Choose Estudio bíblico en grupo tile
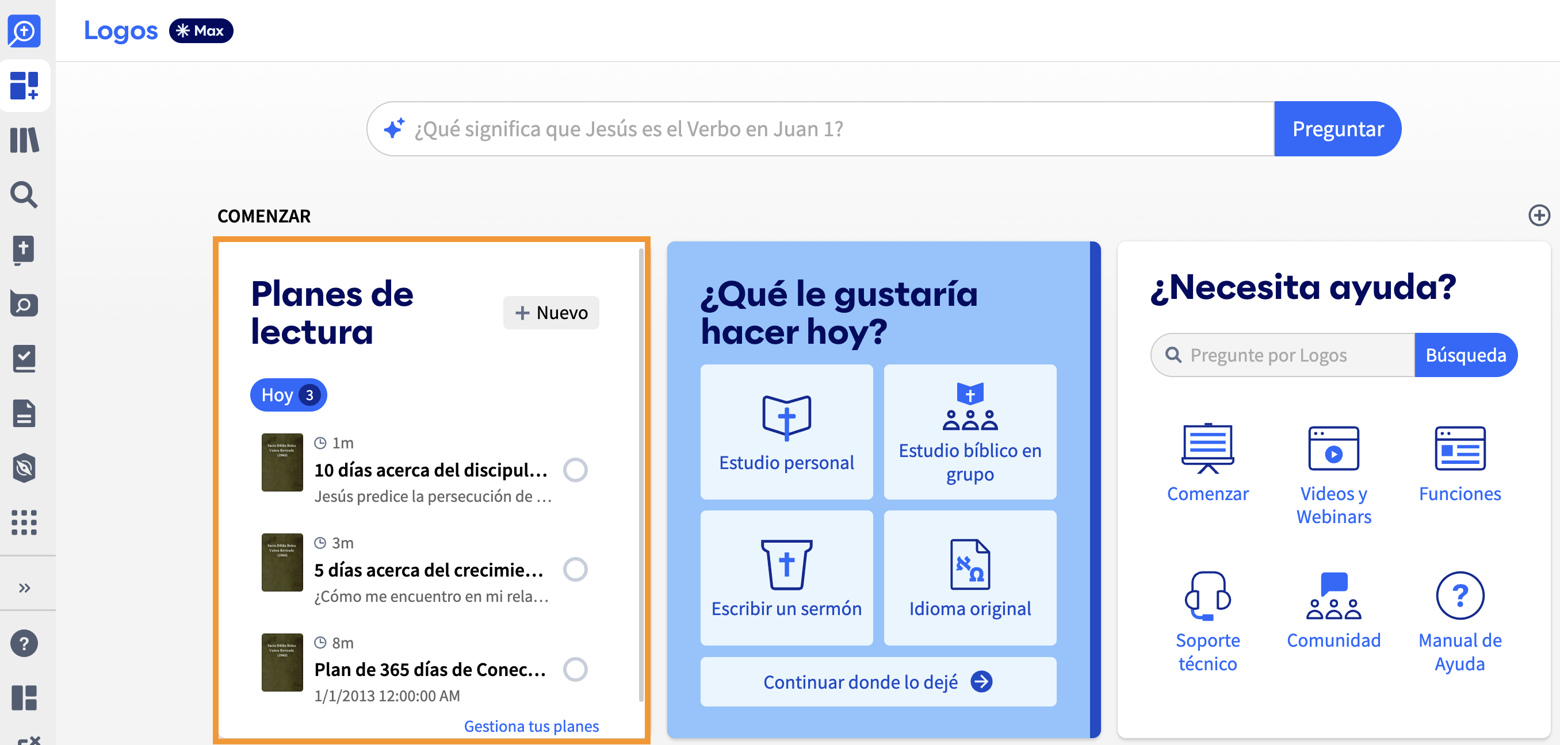Viewport: 1560px width, 745px height. tap(970, 432)
